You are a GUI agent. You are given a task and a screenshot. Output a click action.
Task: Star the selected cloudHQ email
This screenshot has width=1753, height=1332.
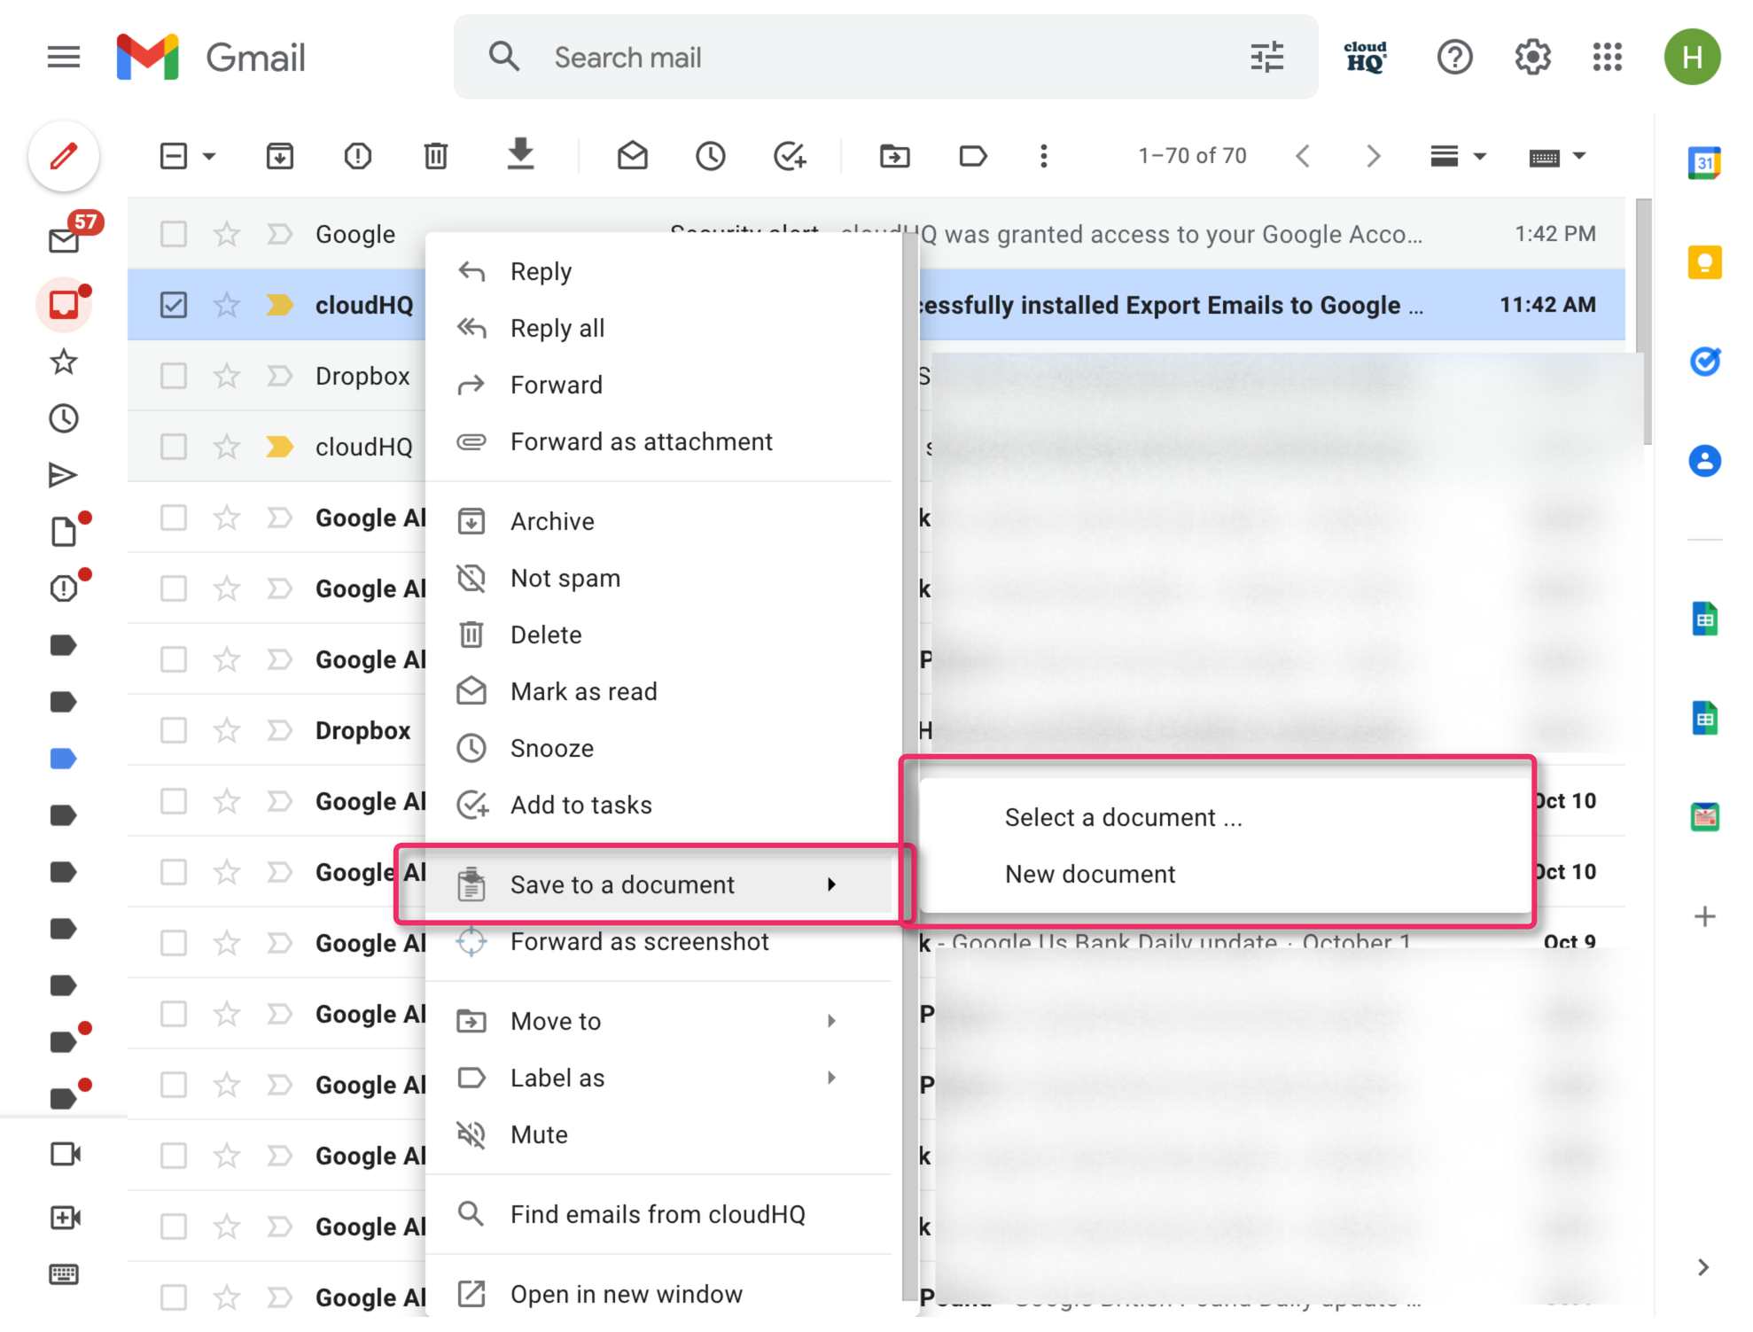click(227, 305)
